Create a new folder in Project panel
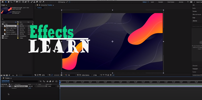The height and width of the screenshot is (100, 202). coord(4,75)
